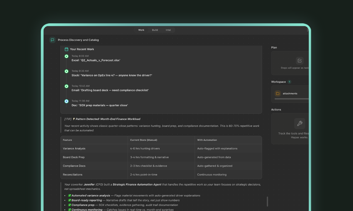Image resolution: width=353 pixels, height=211 pixels.
Task: Click the green checkmark beside Automated variance analysis
Action: [x=69, y=195]
